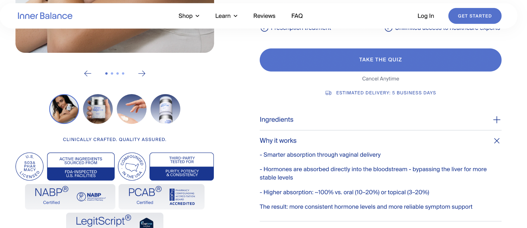The height and width of the screenshot is (228, 527).
Task: Click the U.S. 503A Pharmacy Licensed seal
Action: tap(30, 166)
